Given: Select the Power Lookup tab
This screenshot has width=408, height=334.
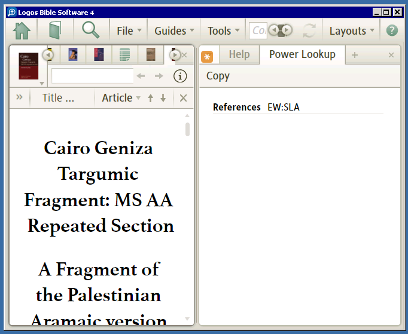Looking at the screenshot, I should (302, 54).
